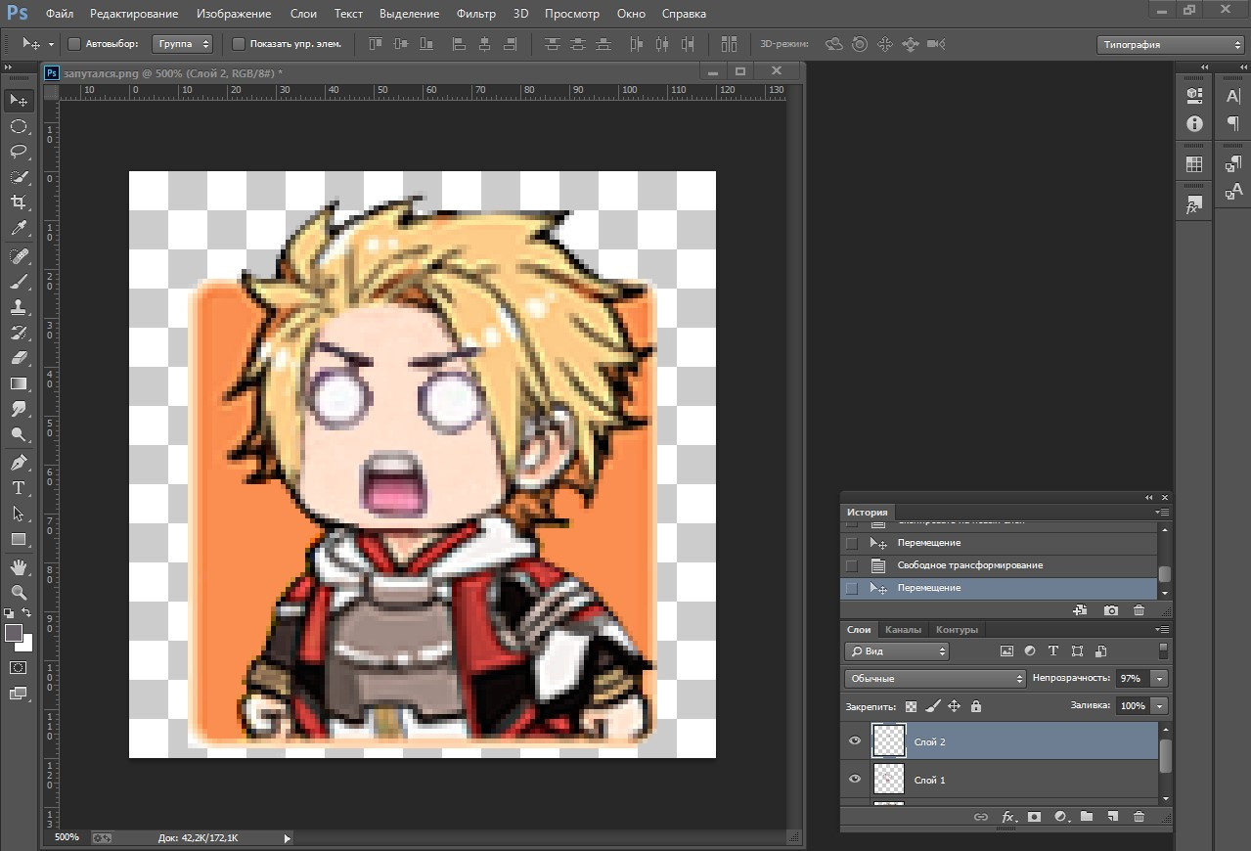
Task: Select the Crop tool
Action: [19, 202]
